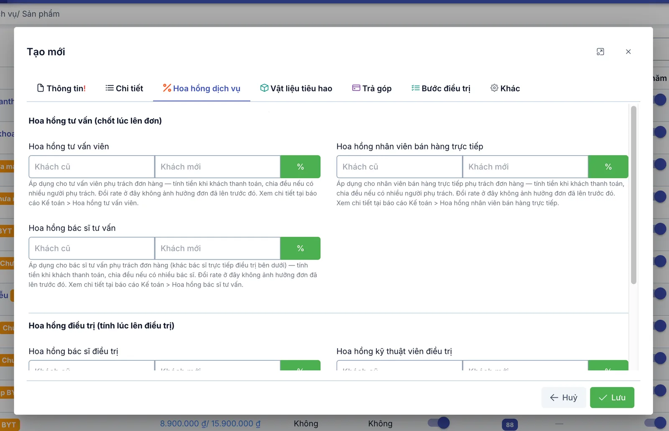Viewport: 669px width, 431px height.
Task: Click the Tạo mới dialog title
Action: click(x=46, y=52)
